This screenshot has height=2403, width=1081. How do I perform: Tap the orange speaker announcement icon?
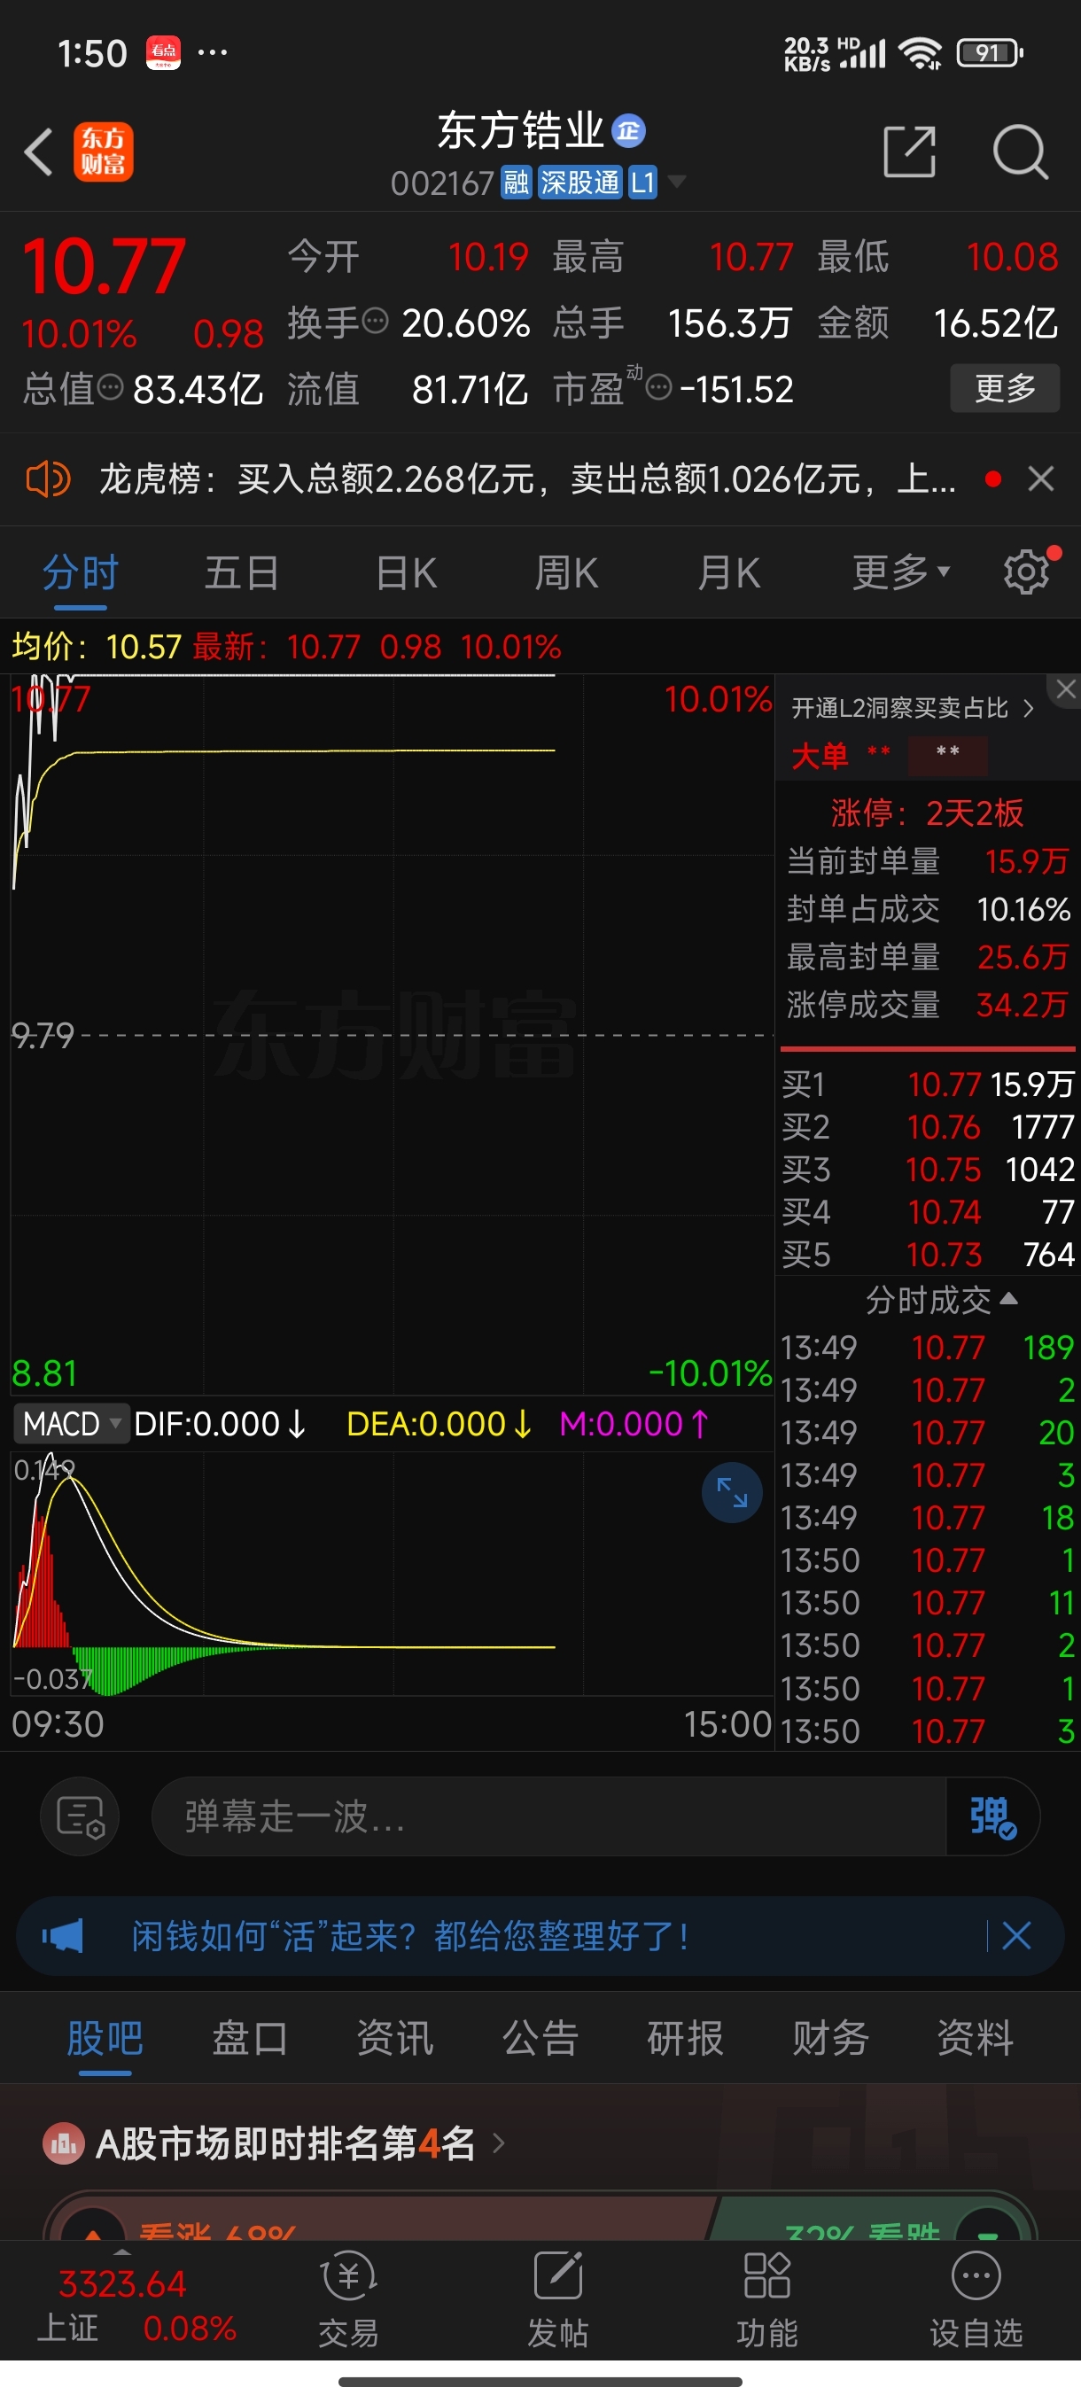point(47,479)
